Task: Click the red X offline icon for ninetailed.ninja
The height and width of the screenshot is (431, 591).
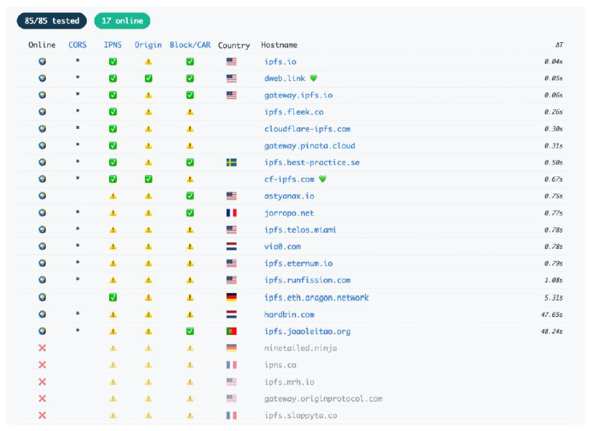Action: (x=42, y=348)
